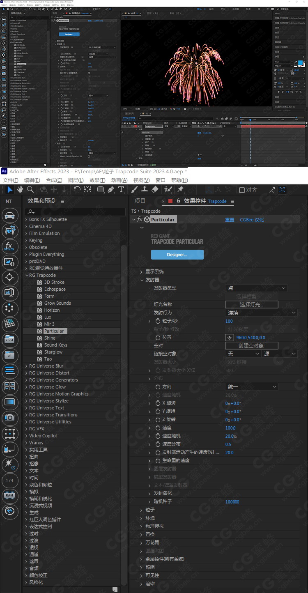
Task: Click the 选择灯光... button
Action: [x=251, y=305]
